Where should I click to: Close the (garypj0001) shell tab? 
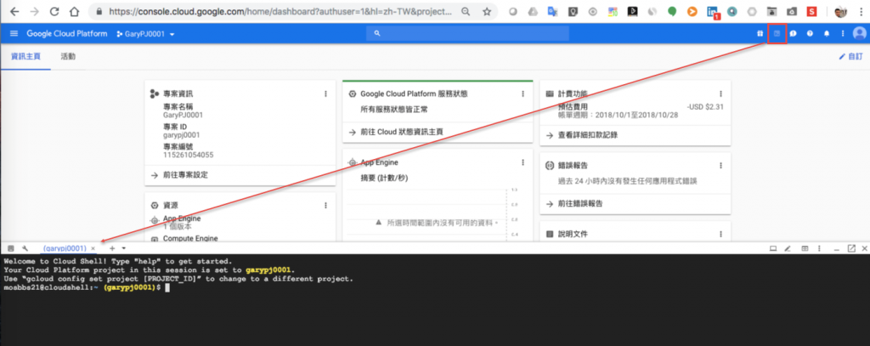pos(93,248)
